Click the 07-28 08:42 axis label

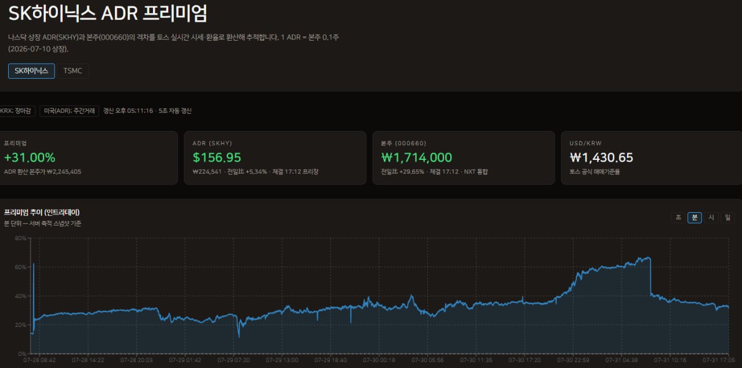[x=39, y=360]
